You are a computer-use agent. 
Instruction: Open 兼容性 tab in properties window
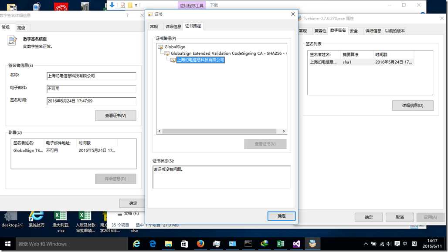click(320, 31)
